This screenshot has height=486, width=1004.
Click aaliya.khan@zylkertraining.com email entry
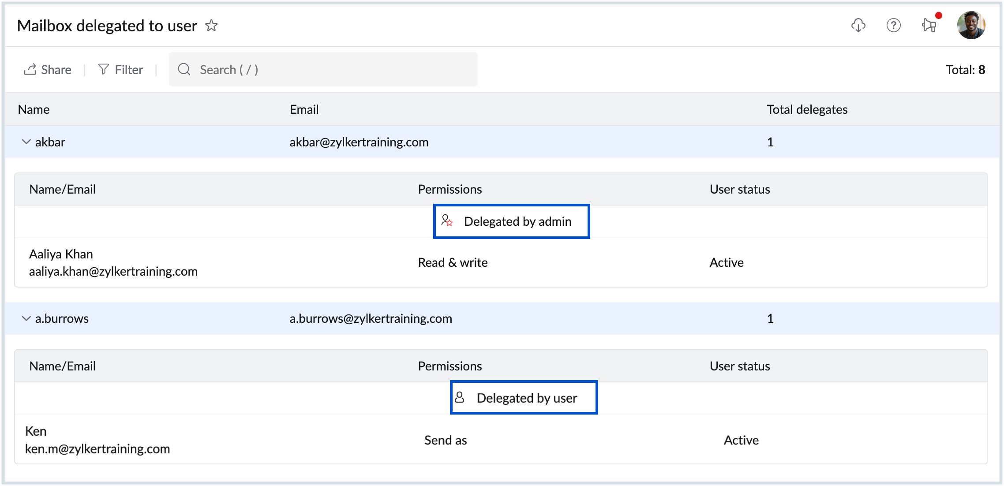(x=113, y=271)
